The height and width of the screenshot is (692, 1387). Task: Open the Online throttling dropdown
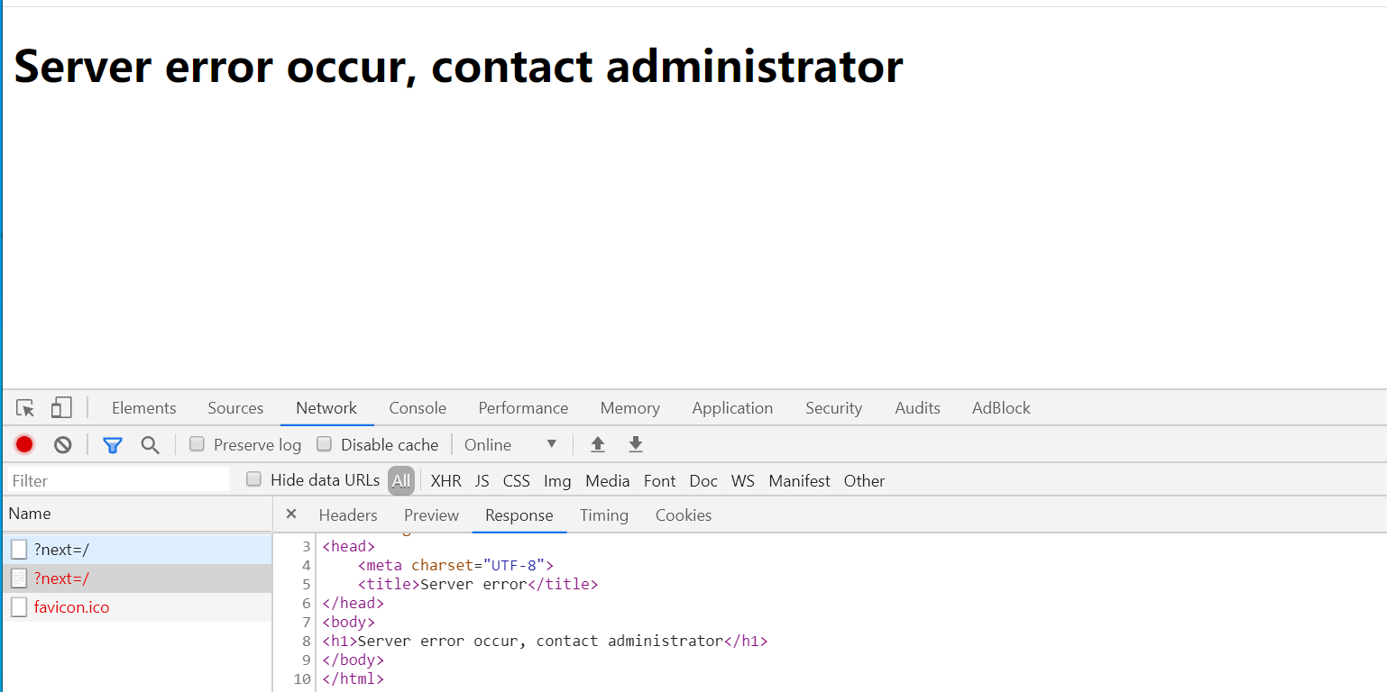(510, 444)
